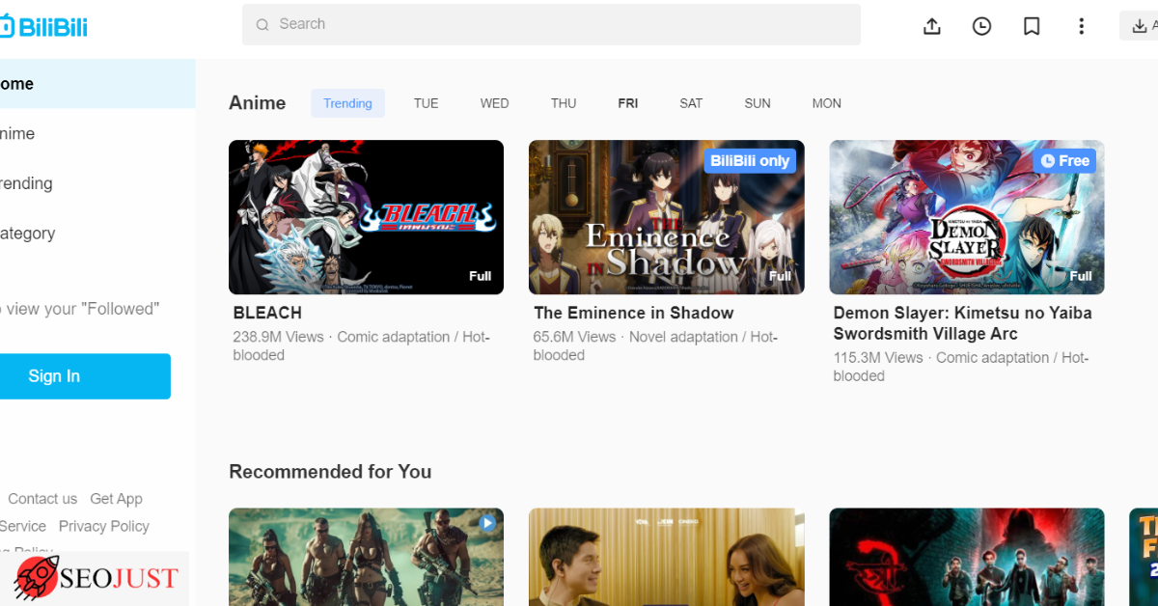Open the Trending sidebar item

point(97,183)
